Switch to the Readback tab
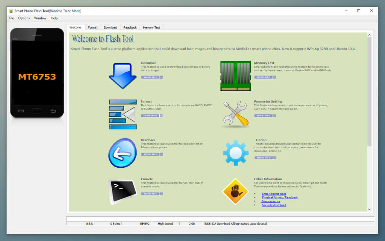385x241 pixels. [x=130, y=27]
